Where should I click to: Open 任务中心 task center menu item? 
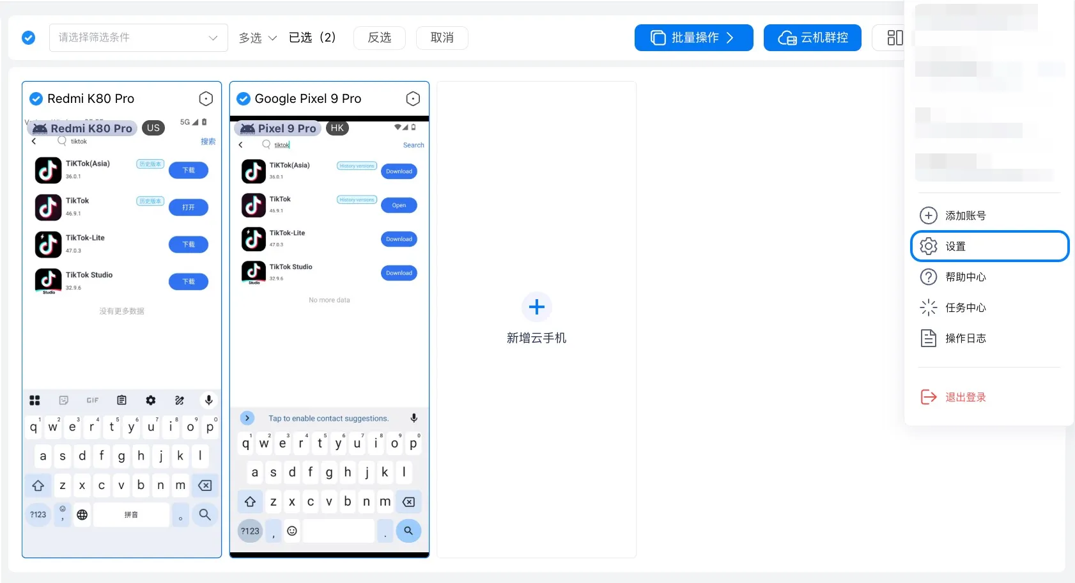pyautogui.click(x=989, y=307)
